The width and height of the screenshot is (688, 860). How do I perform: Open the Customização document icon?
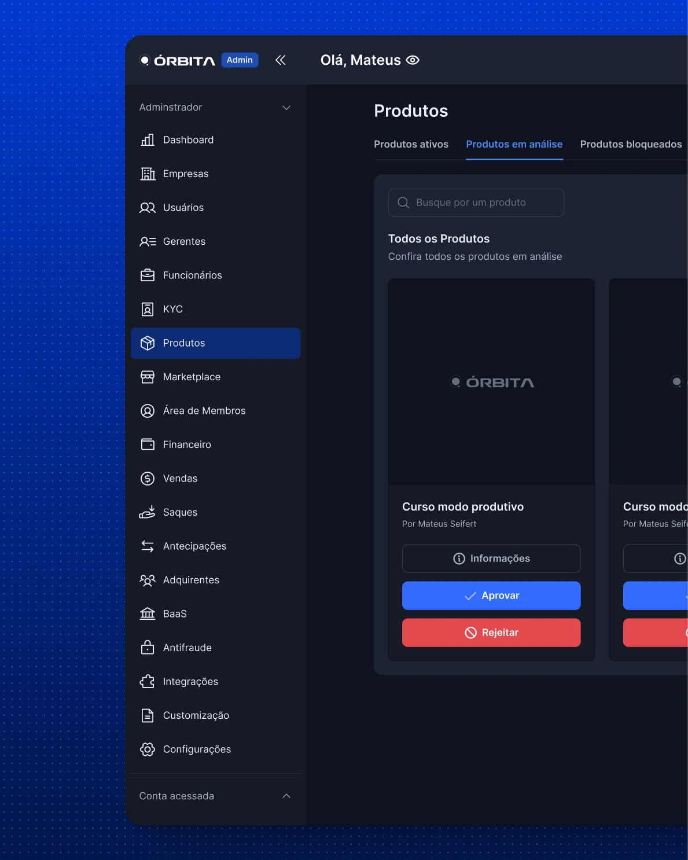pos(148,715)
